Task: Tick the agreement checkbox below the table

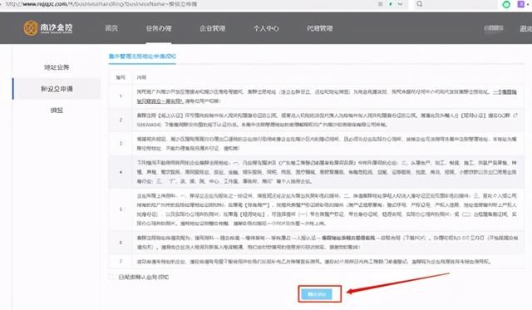Action: [111, 277]
